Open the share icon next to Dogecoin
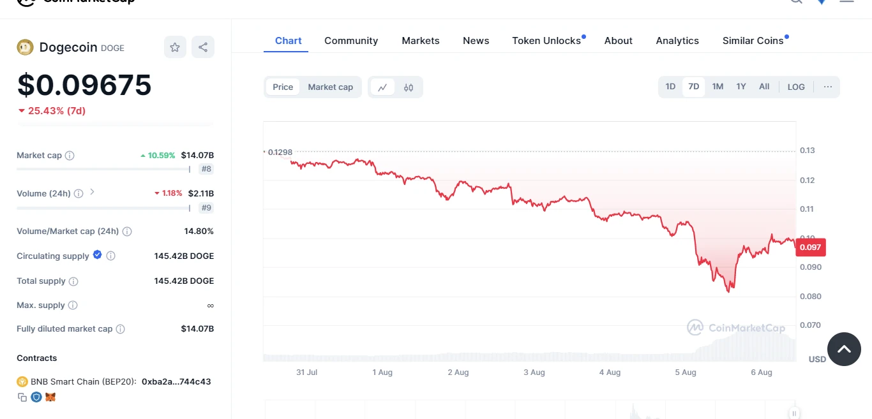Screen dimensions: 872x419 tap(203, 47)
